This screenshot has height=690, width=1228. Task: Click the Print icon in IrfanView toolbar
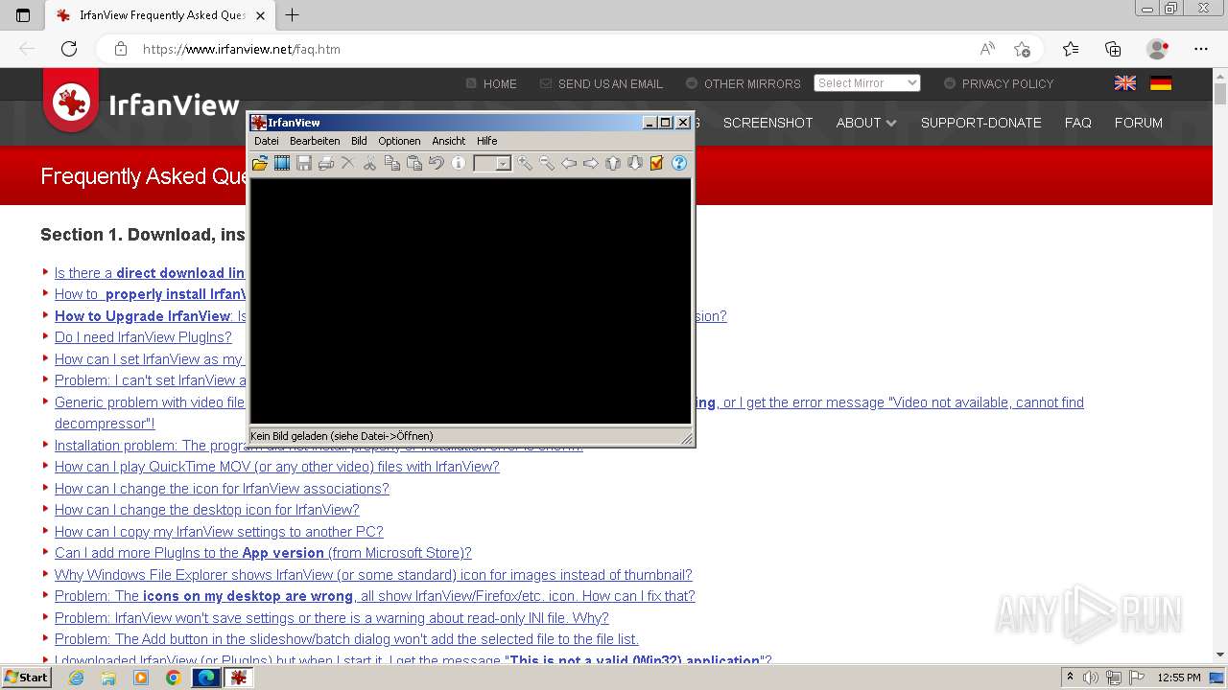(326, 164)
